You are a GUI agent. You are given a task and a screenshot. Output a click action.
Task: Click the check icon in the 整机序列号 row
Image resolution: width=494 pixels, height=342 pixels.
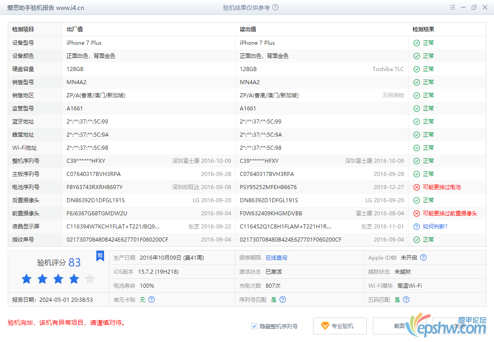[417, 161]
